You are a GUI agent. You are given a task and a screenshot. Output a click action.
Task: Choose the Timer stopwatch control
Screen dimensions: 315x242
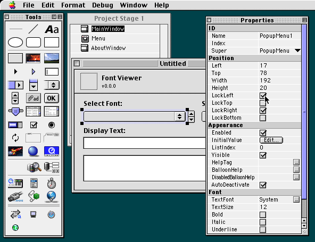coord(52,183)
